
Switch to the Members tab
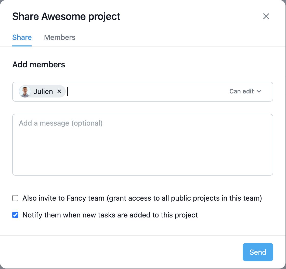tap(60, 38)
